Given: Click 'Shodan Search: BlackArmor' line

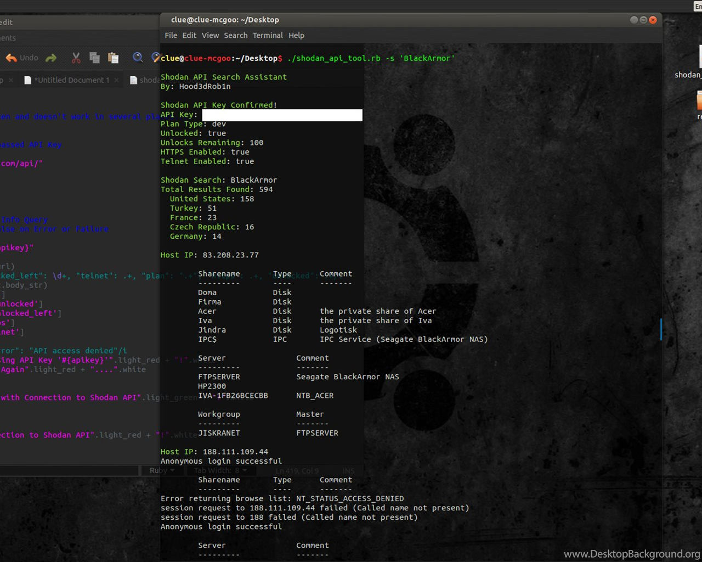Looking at the screenshot, I should coord(219,180).
